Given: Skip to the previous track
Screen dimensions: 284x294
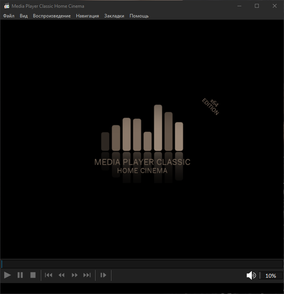Looking at the screenshot, I should (48, 275).
